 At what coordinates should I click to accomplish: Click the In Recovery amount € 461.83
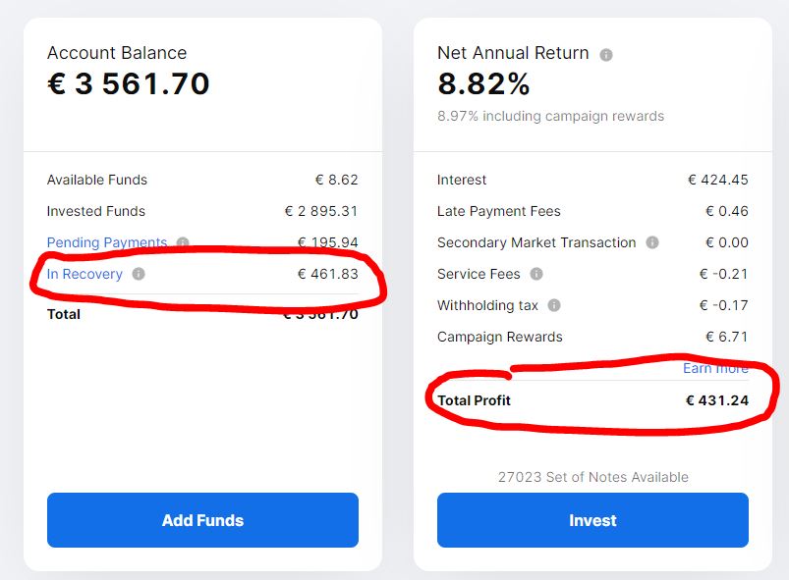tap(328, 274)
